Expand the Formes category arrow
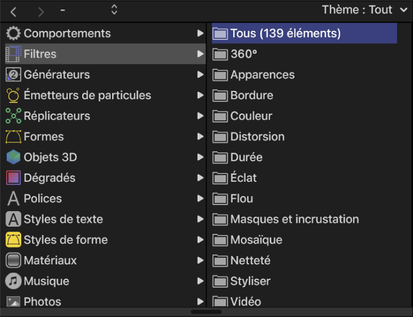 200,137
